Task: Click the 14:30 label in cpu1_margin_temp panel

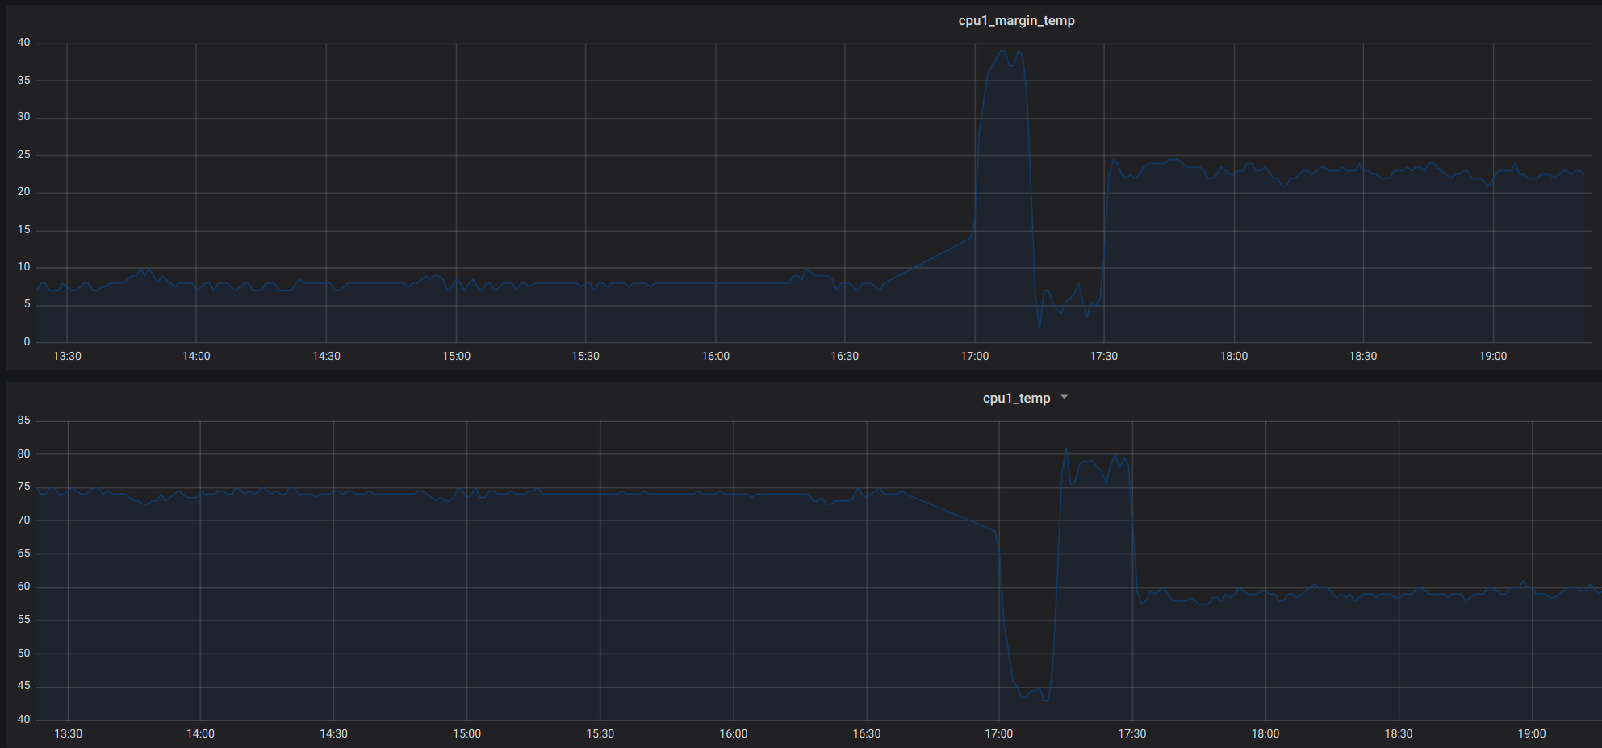Action: pos(326,356)
